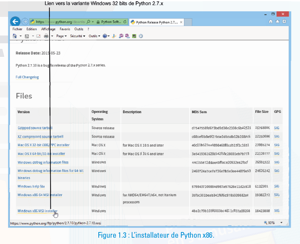
Task: Click the green Evernote clipper icon
Action: point(134,36)
